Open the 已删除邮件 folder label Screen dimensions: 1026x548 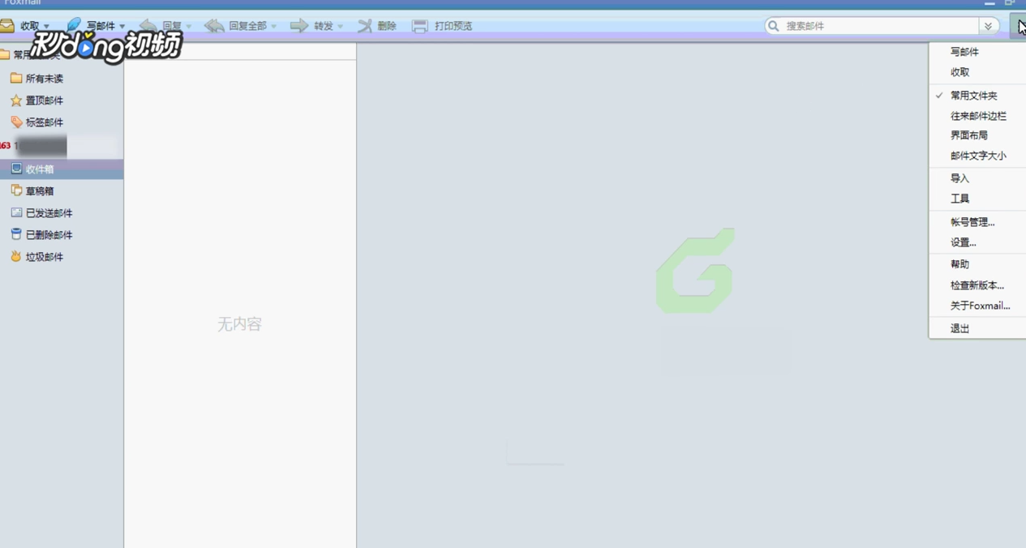click(49, 235)
